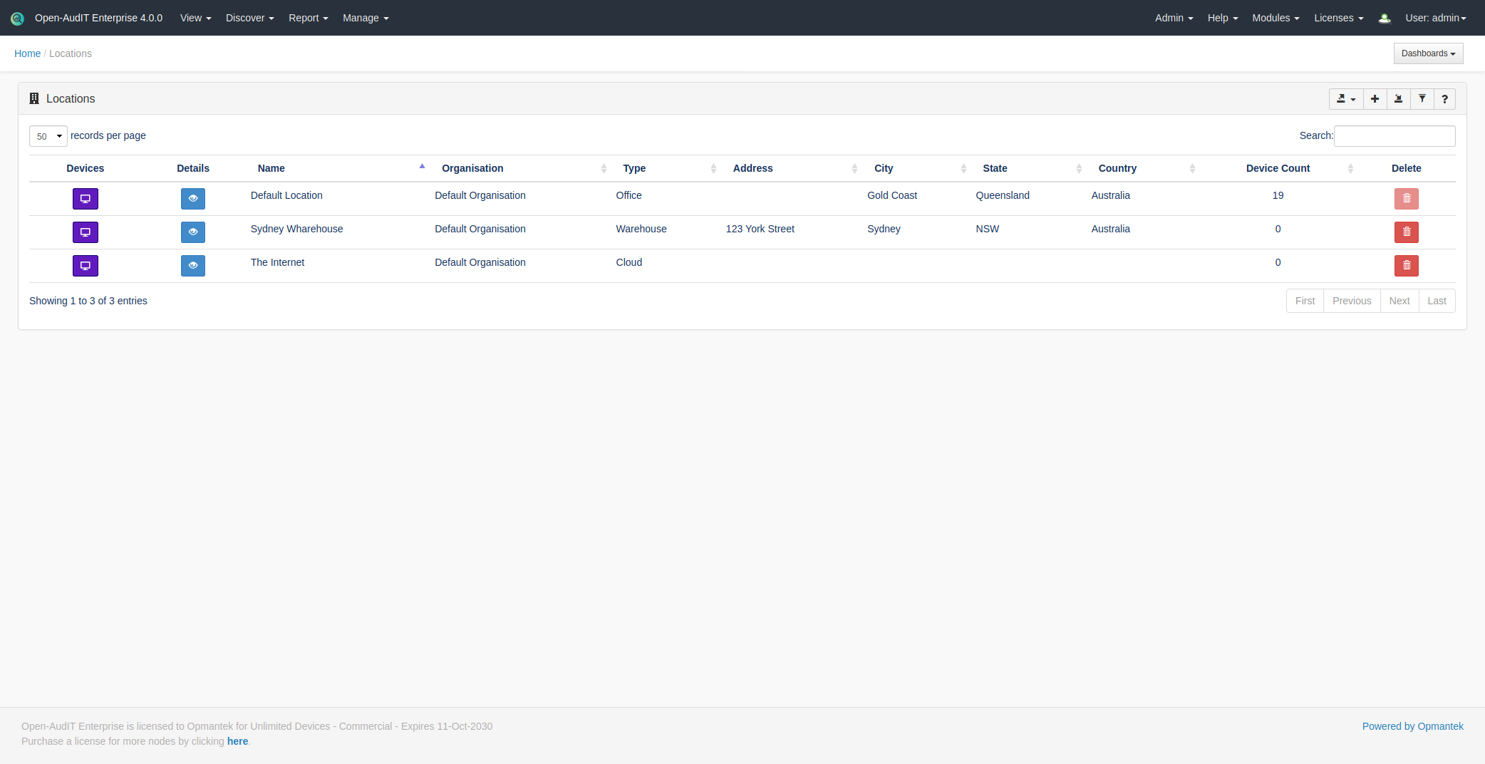Click the Open-AudIT logo icon

point(17,19)
